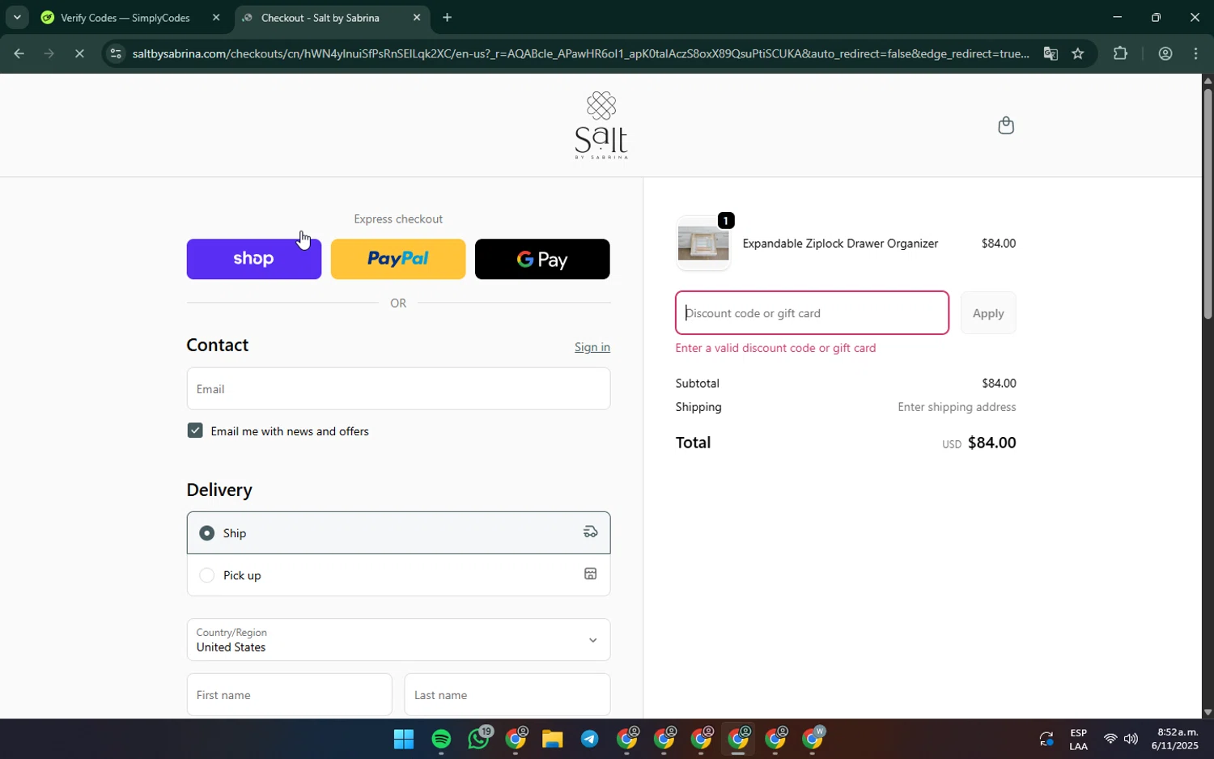Focus the First name field

pos(289,695)
